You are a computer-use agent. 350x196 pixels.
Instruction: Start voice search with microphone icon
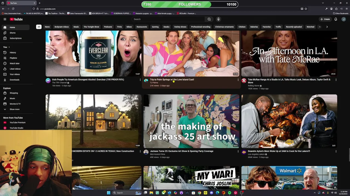coord(218,19)
